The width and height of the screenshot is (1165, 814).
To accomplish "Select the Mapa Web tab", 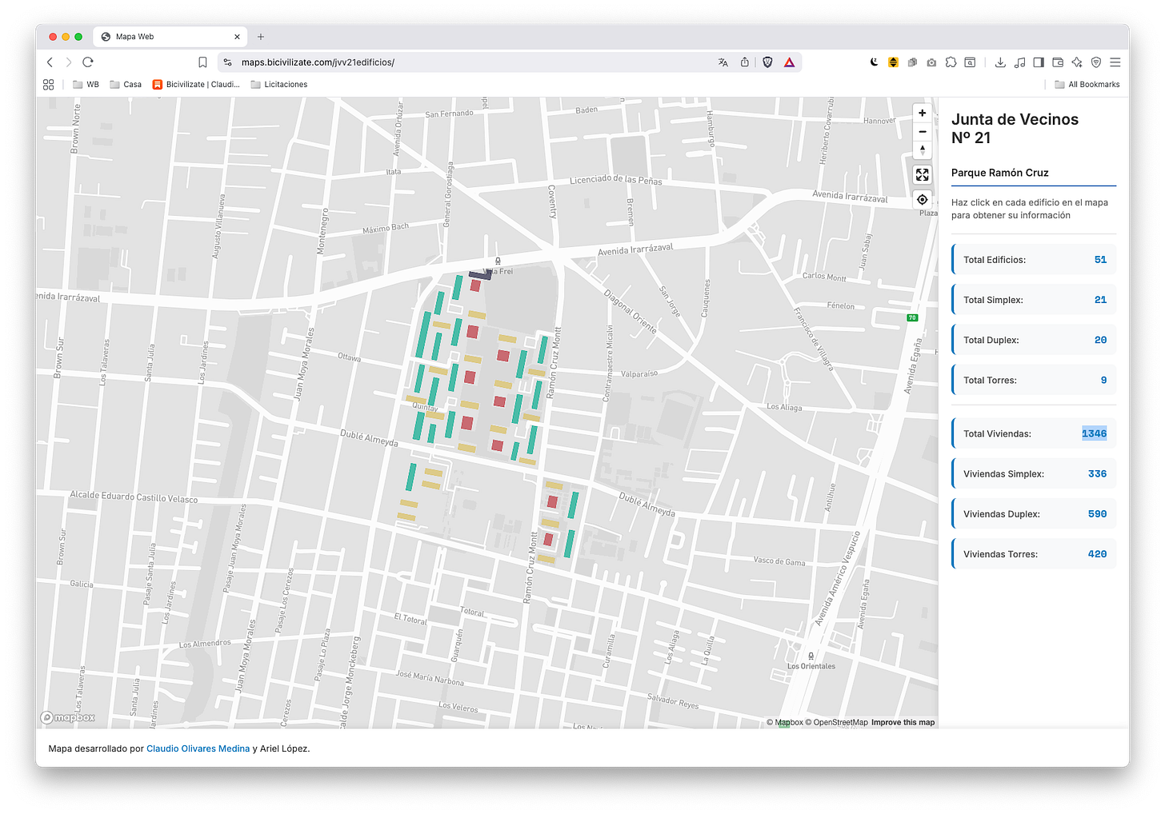I will coord(170,37).
